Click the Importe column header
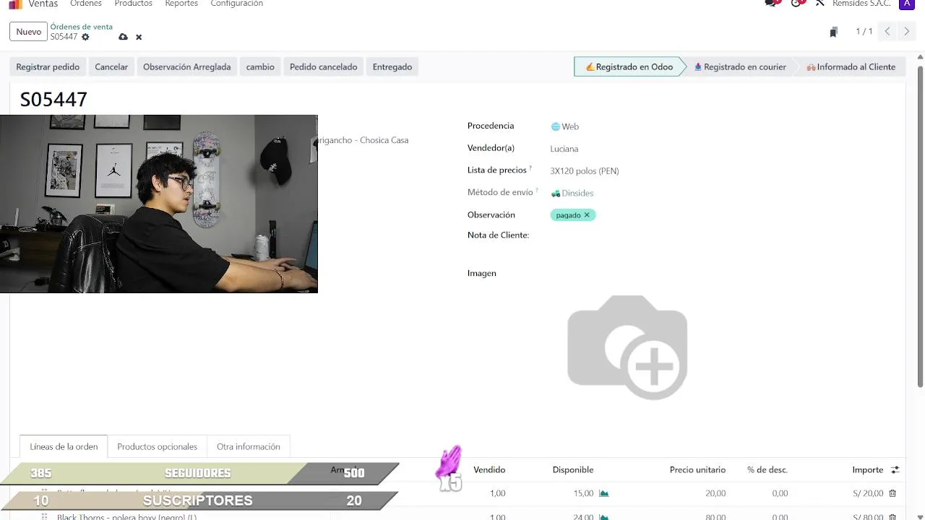 coord(868,469)
